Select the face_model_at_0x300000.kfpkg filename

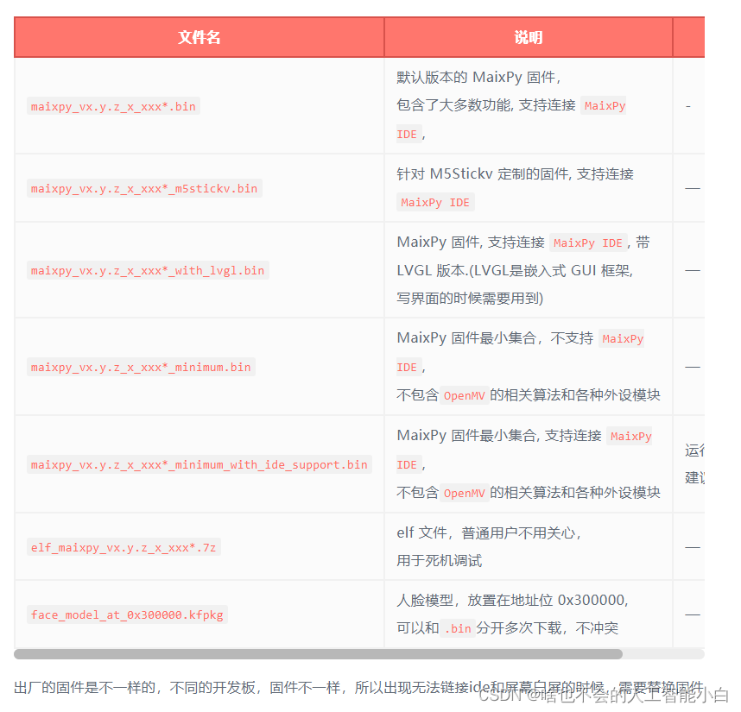[127, 614]
